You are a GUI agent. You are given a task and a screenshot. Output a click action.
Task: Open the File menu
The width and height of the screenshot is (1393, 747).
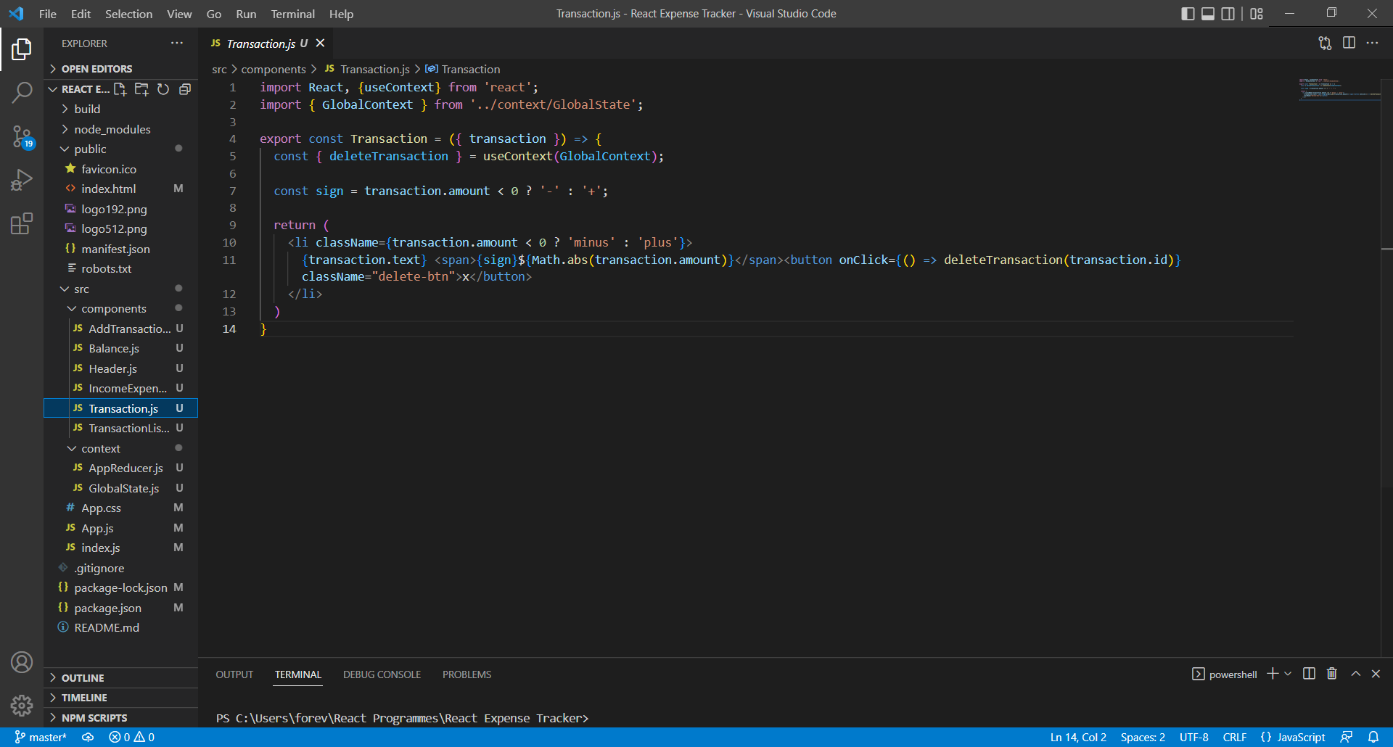(x=48, y=14)
